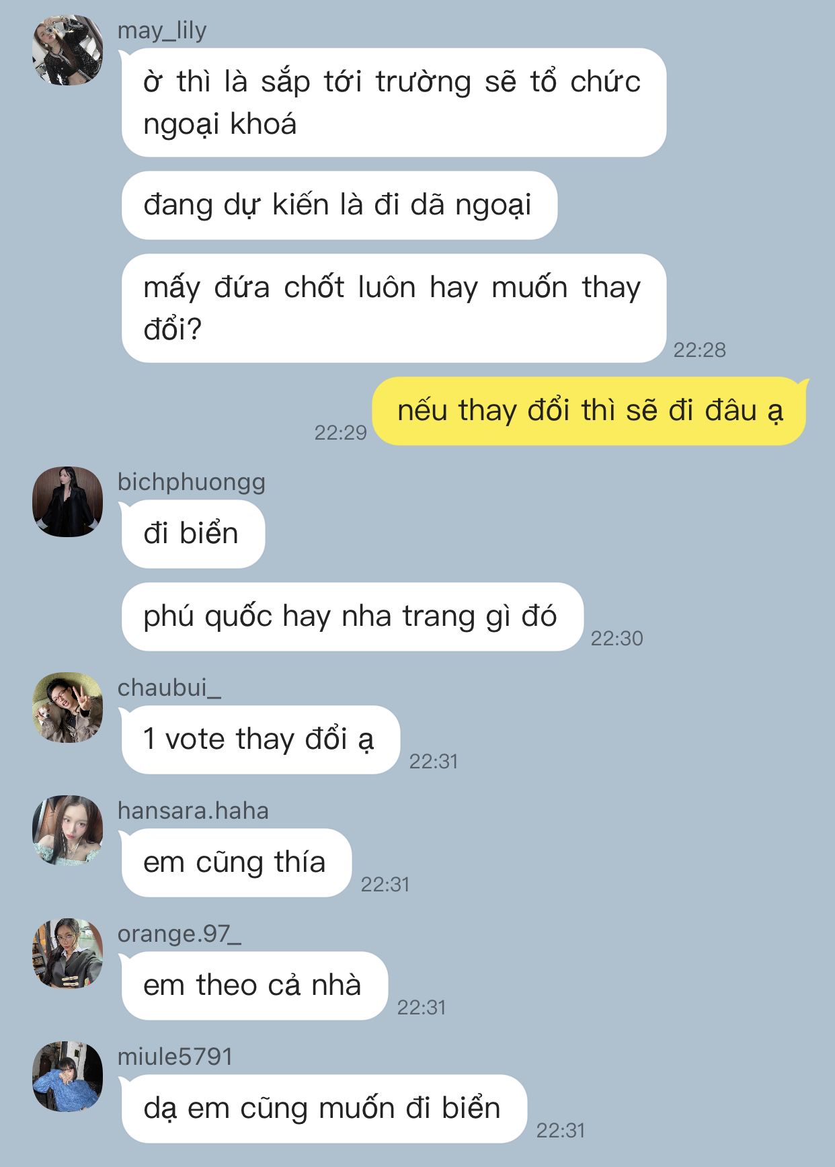Click the hansara.haha username
The height and width of the screenshot is (1167, 835).
(x=193, y=811)
